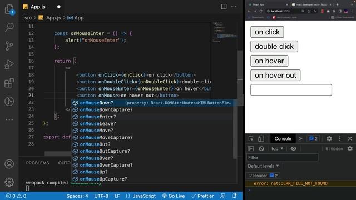Screen dimensions: 356x200
Task: Show additional views ellipsis in activity bar
Action: point(9,119)
